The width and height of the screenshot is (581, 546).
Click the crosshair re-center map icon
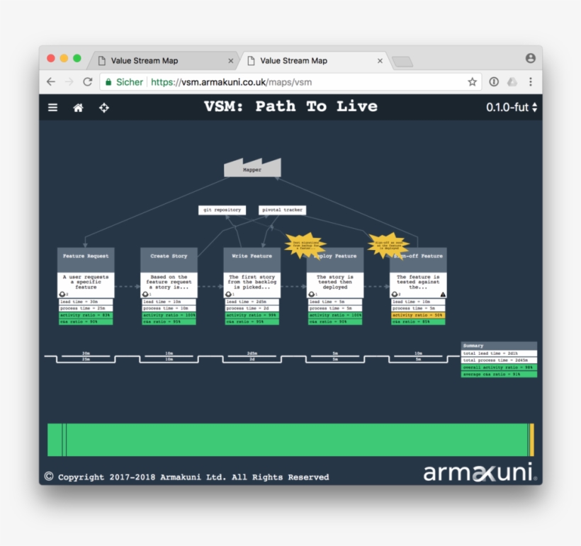click(x=104, y=108)
